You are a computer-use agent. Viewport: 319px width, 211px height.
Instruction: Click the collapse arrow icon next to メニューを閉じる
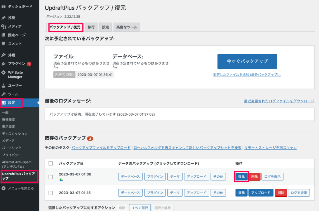pyautogui.click(x=3, y=188)
